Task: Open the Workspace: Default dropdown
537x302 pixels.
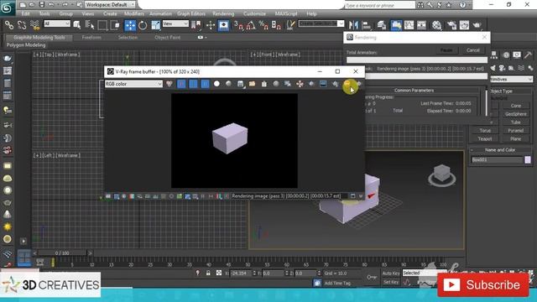Action: click(110, 5)
